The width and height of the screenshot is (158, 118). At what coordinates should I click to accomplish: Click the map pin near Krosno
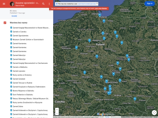135,99
